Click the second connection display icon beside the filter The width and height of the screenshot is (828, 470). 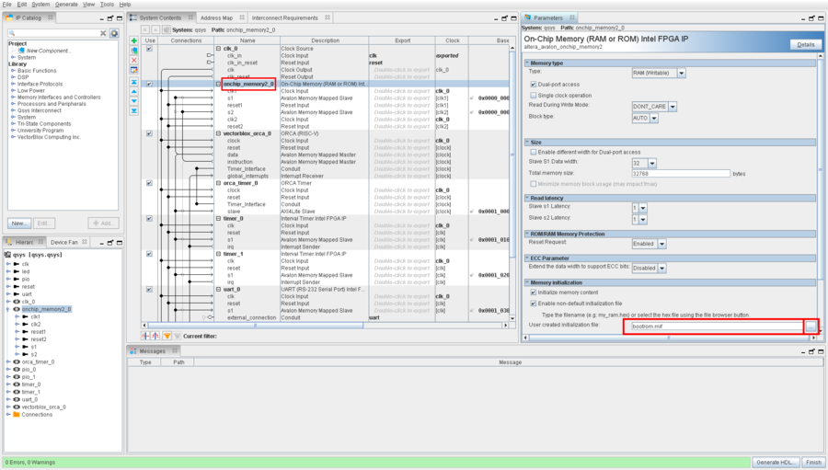coord(155,336)
